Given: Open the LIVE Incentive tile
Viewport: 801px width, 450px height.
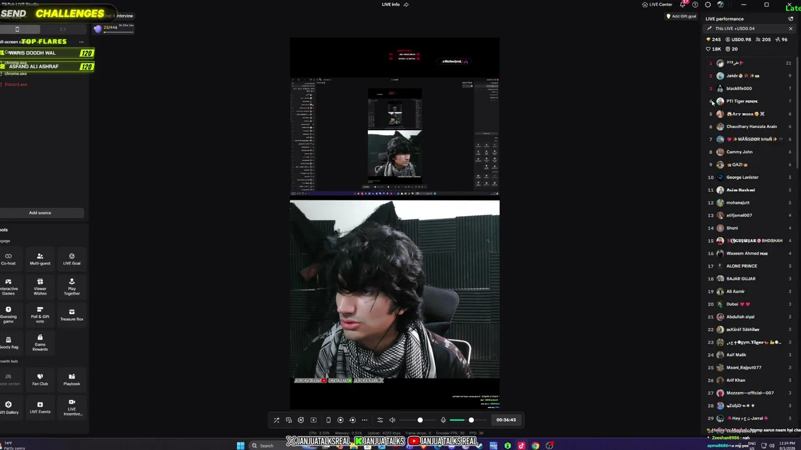Looking at the screenshot, I should (71, 407).
